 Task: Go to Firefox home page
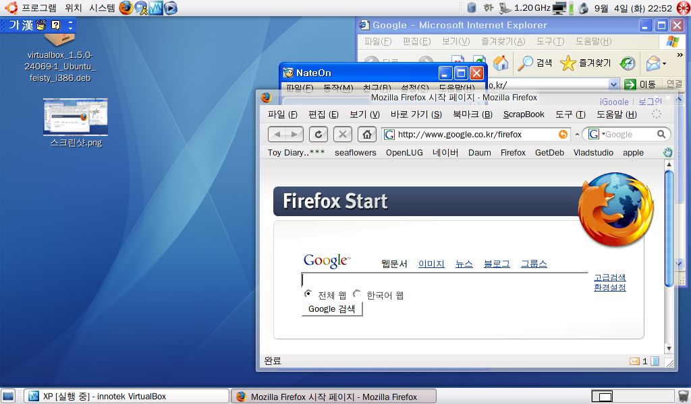click(366, 135)
